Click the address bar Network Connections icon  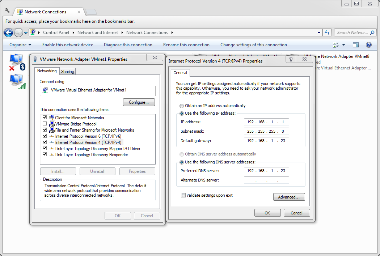click(x=33, y=33)
